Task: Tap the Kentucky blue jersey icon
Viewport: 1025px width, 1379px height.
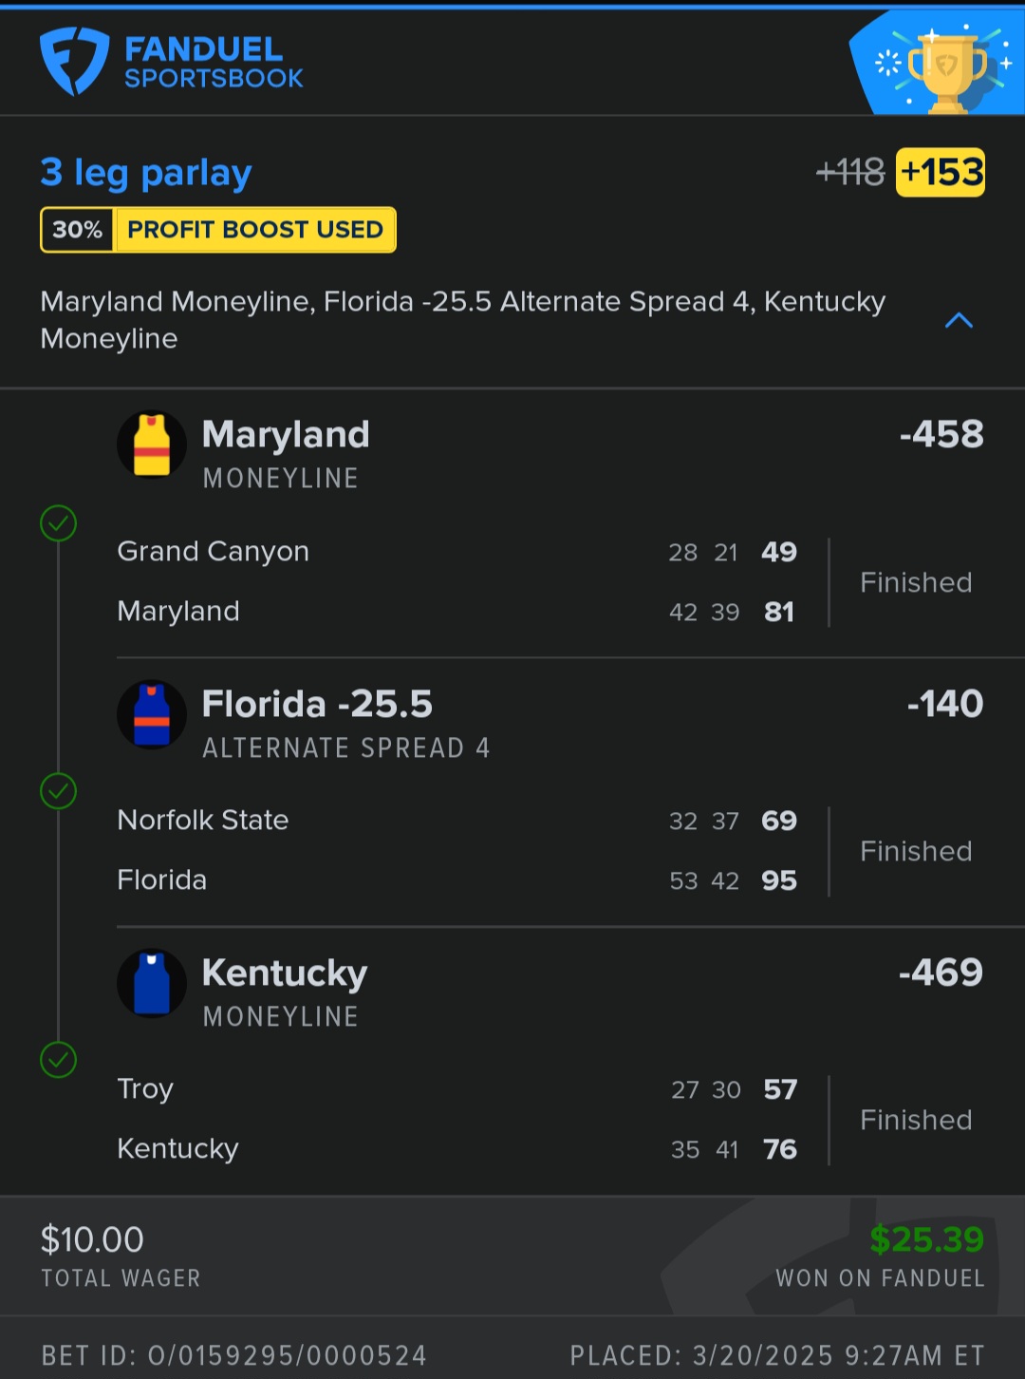Action: (152, 983)
